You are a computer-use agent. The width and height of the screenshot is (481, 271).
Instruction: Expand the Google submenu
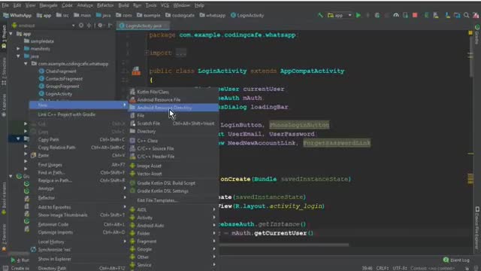(x=174, y=249)
